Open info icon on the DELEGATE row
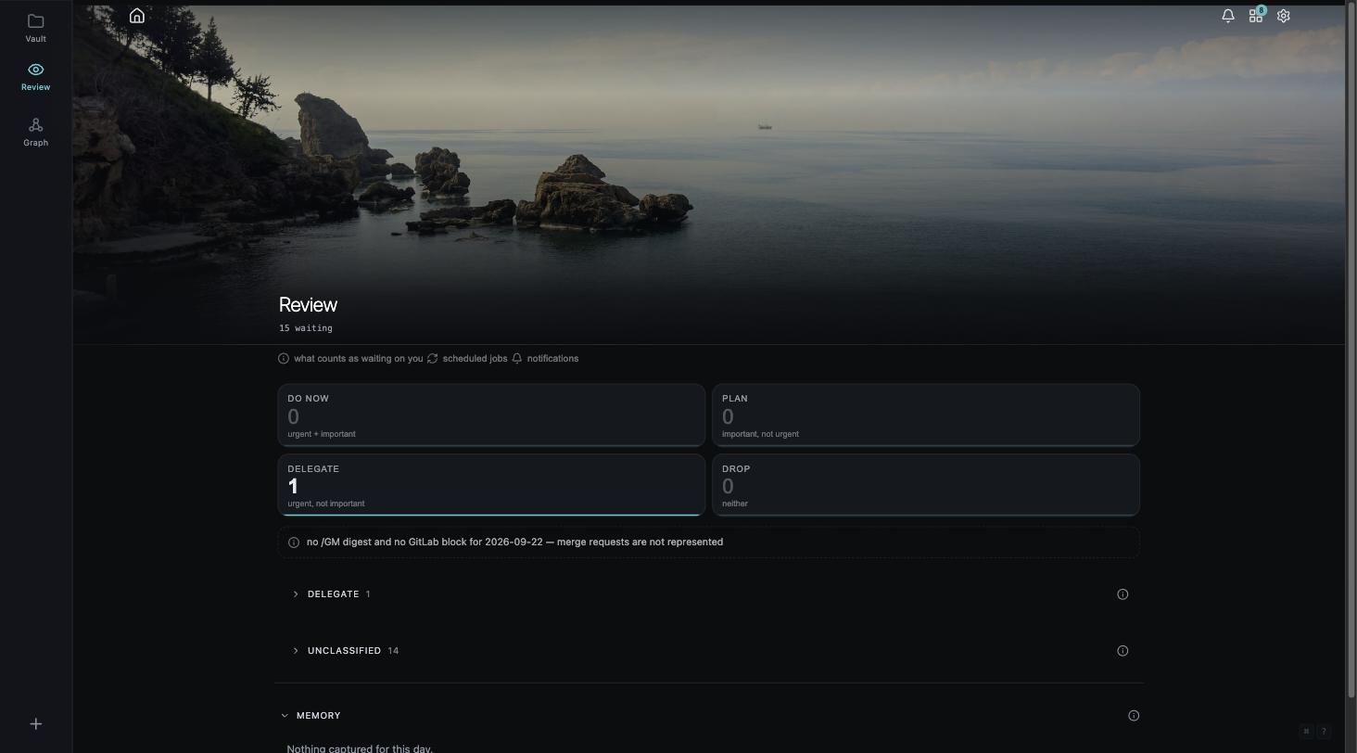The image size is (1357, 753). pyautogui.click(x=1122, y=594)
